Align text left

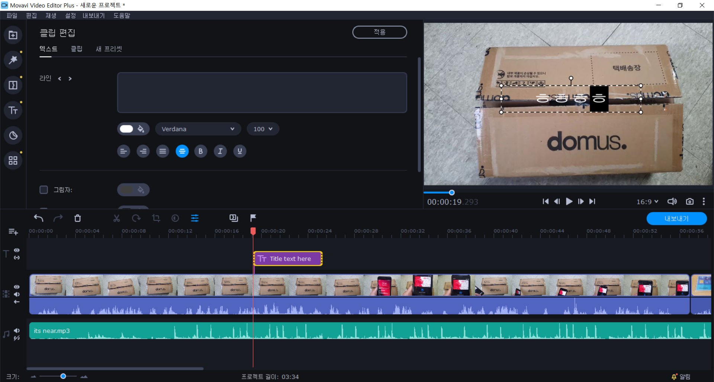point(123,151)
